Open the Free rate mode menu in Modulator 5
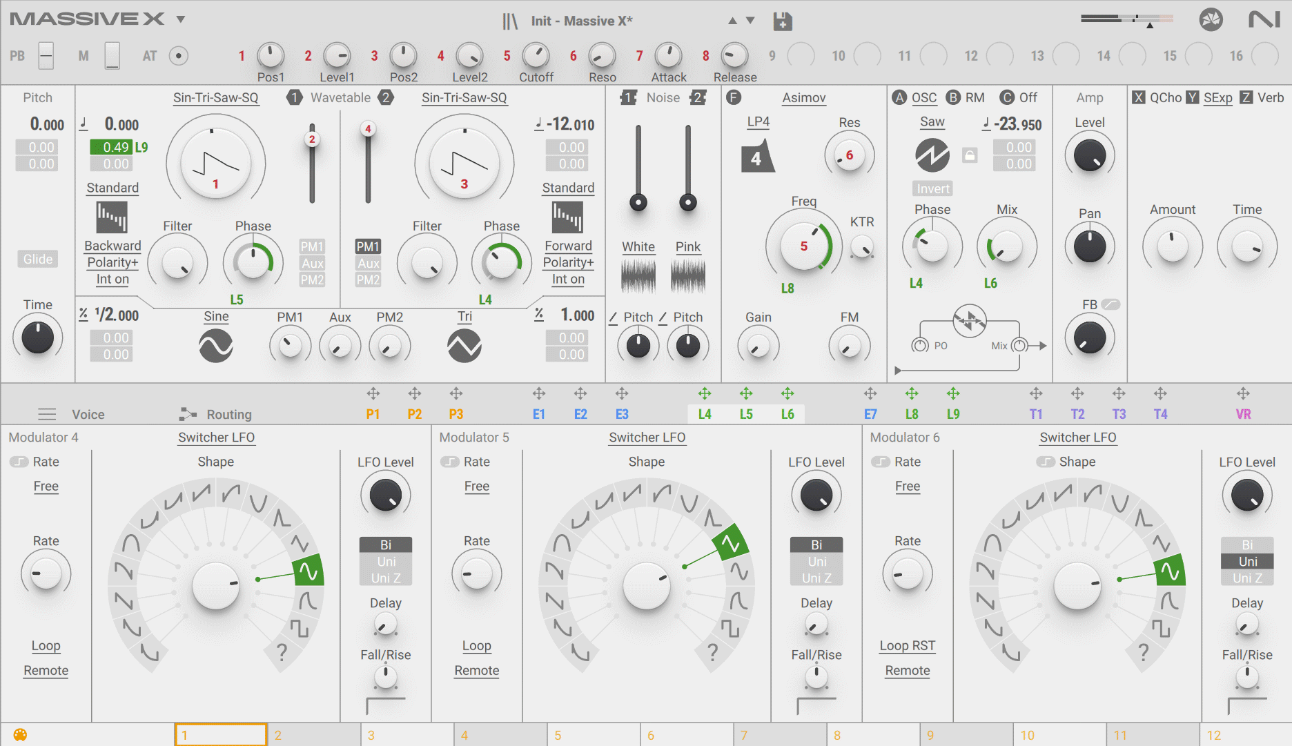This screenshot has width=1292, height=746. click(x=477, y=487)
